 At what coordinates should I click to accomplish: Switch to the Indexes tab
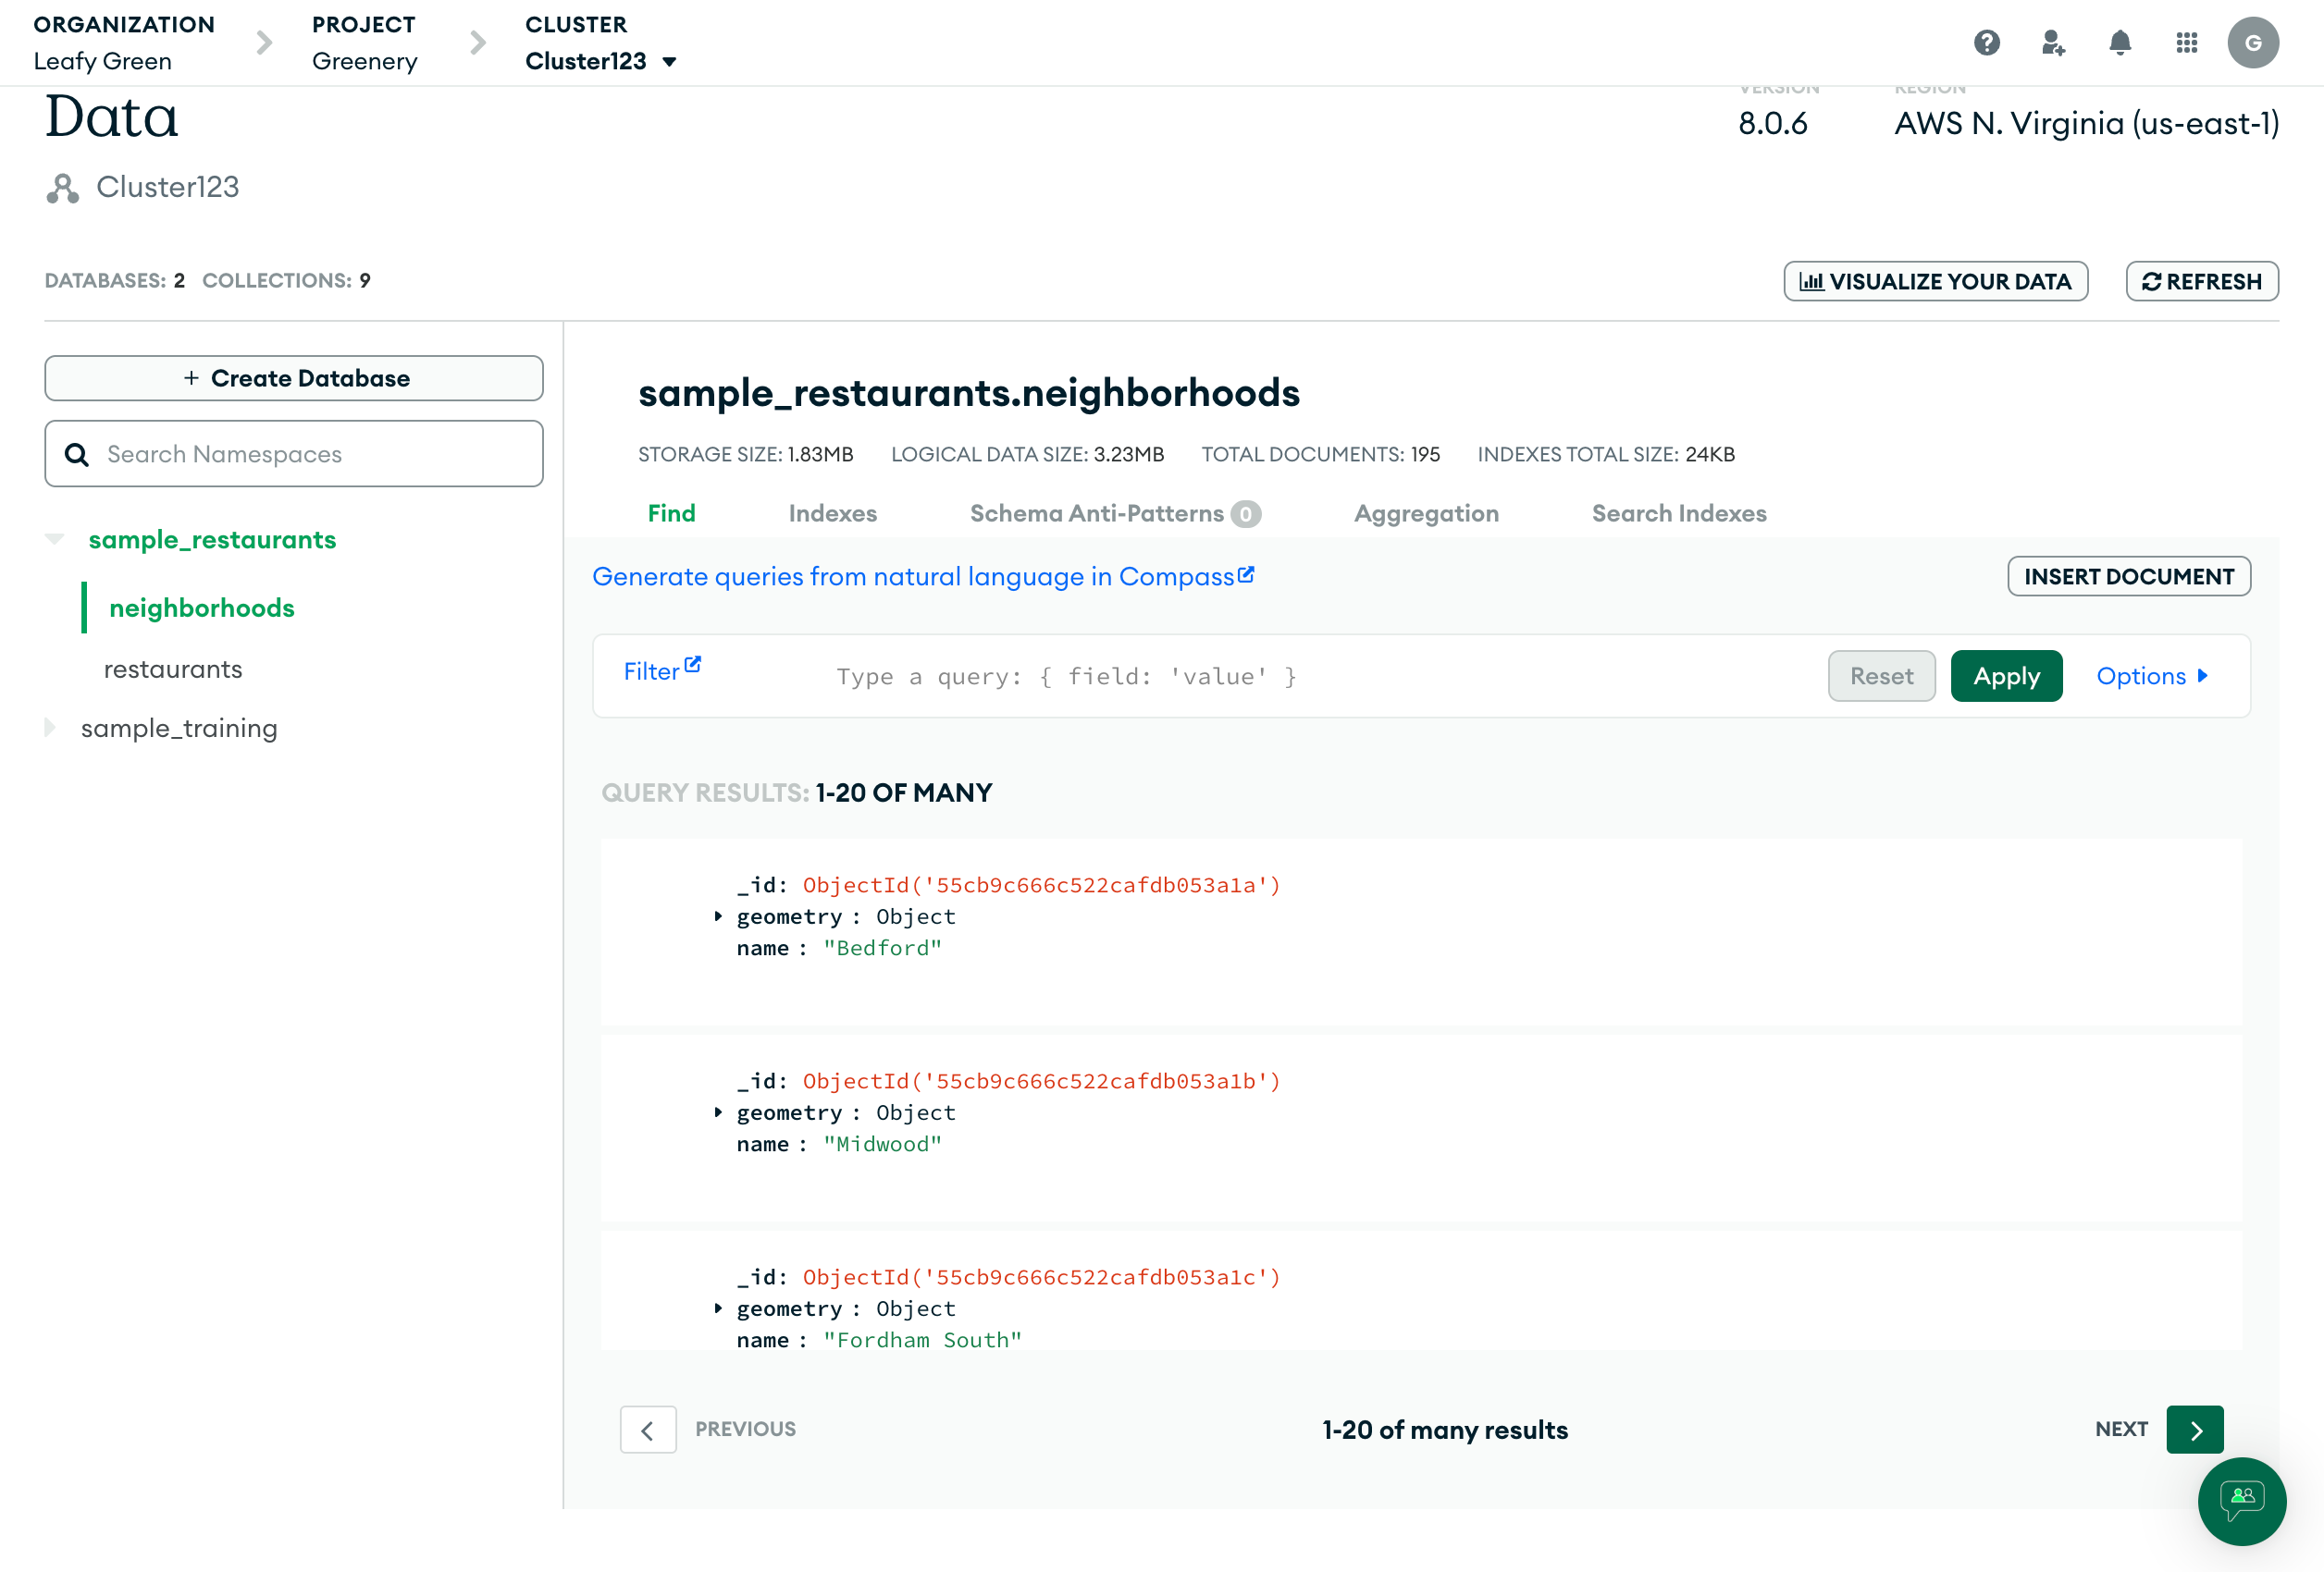coord(832,512)
